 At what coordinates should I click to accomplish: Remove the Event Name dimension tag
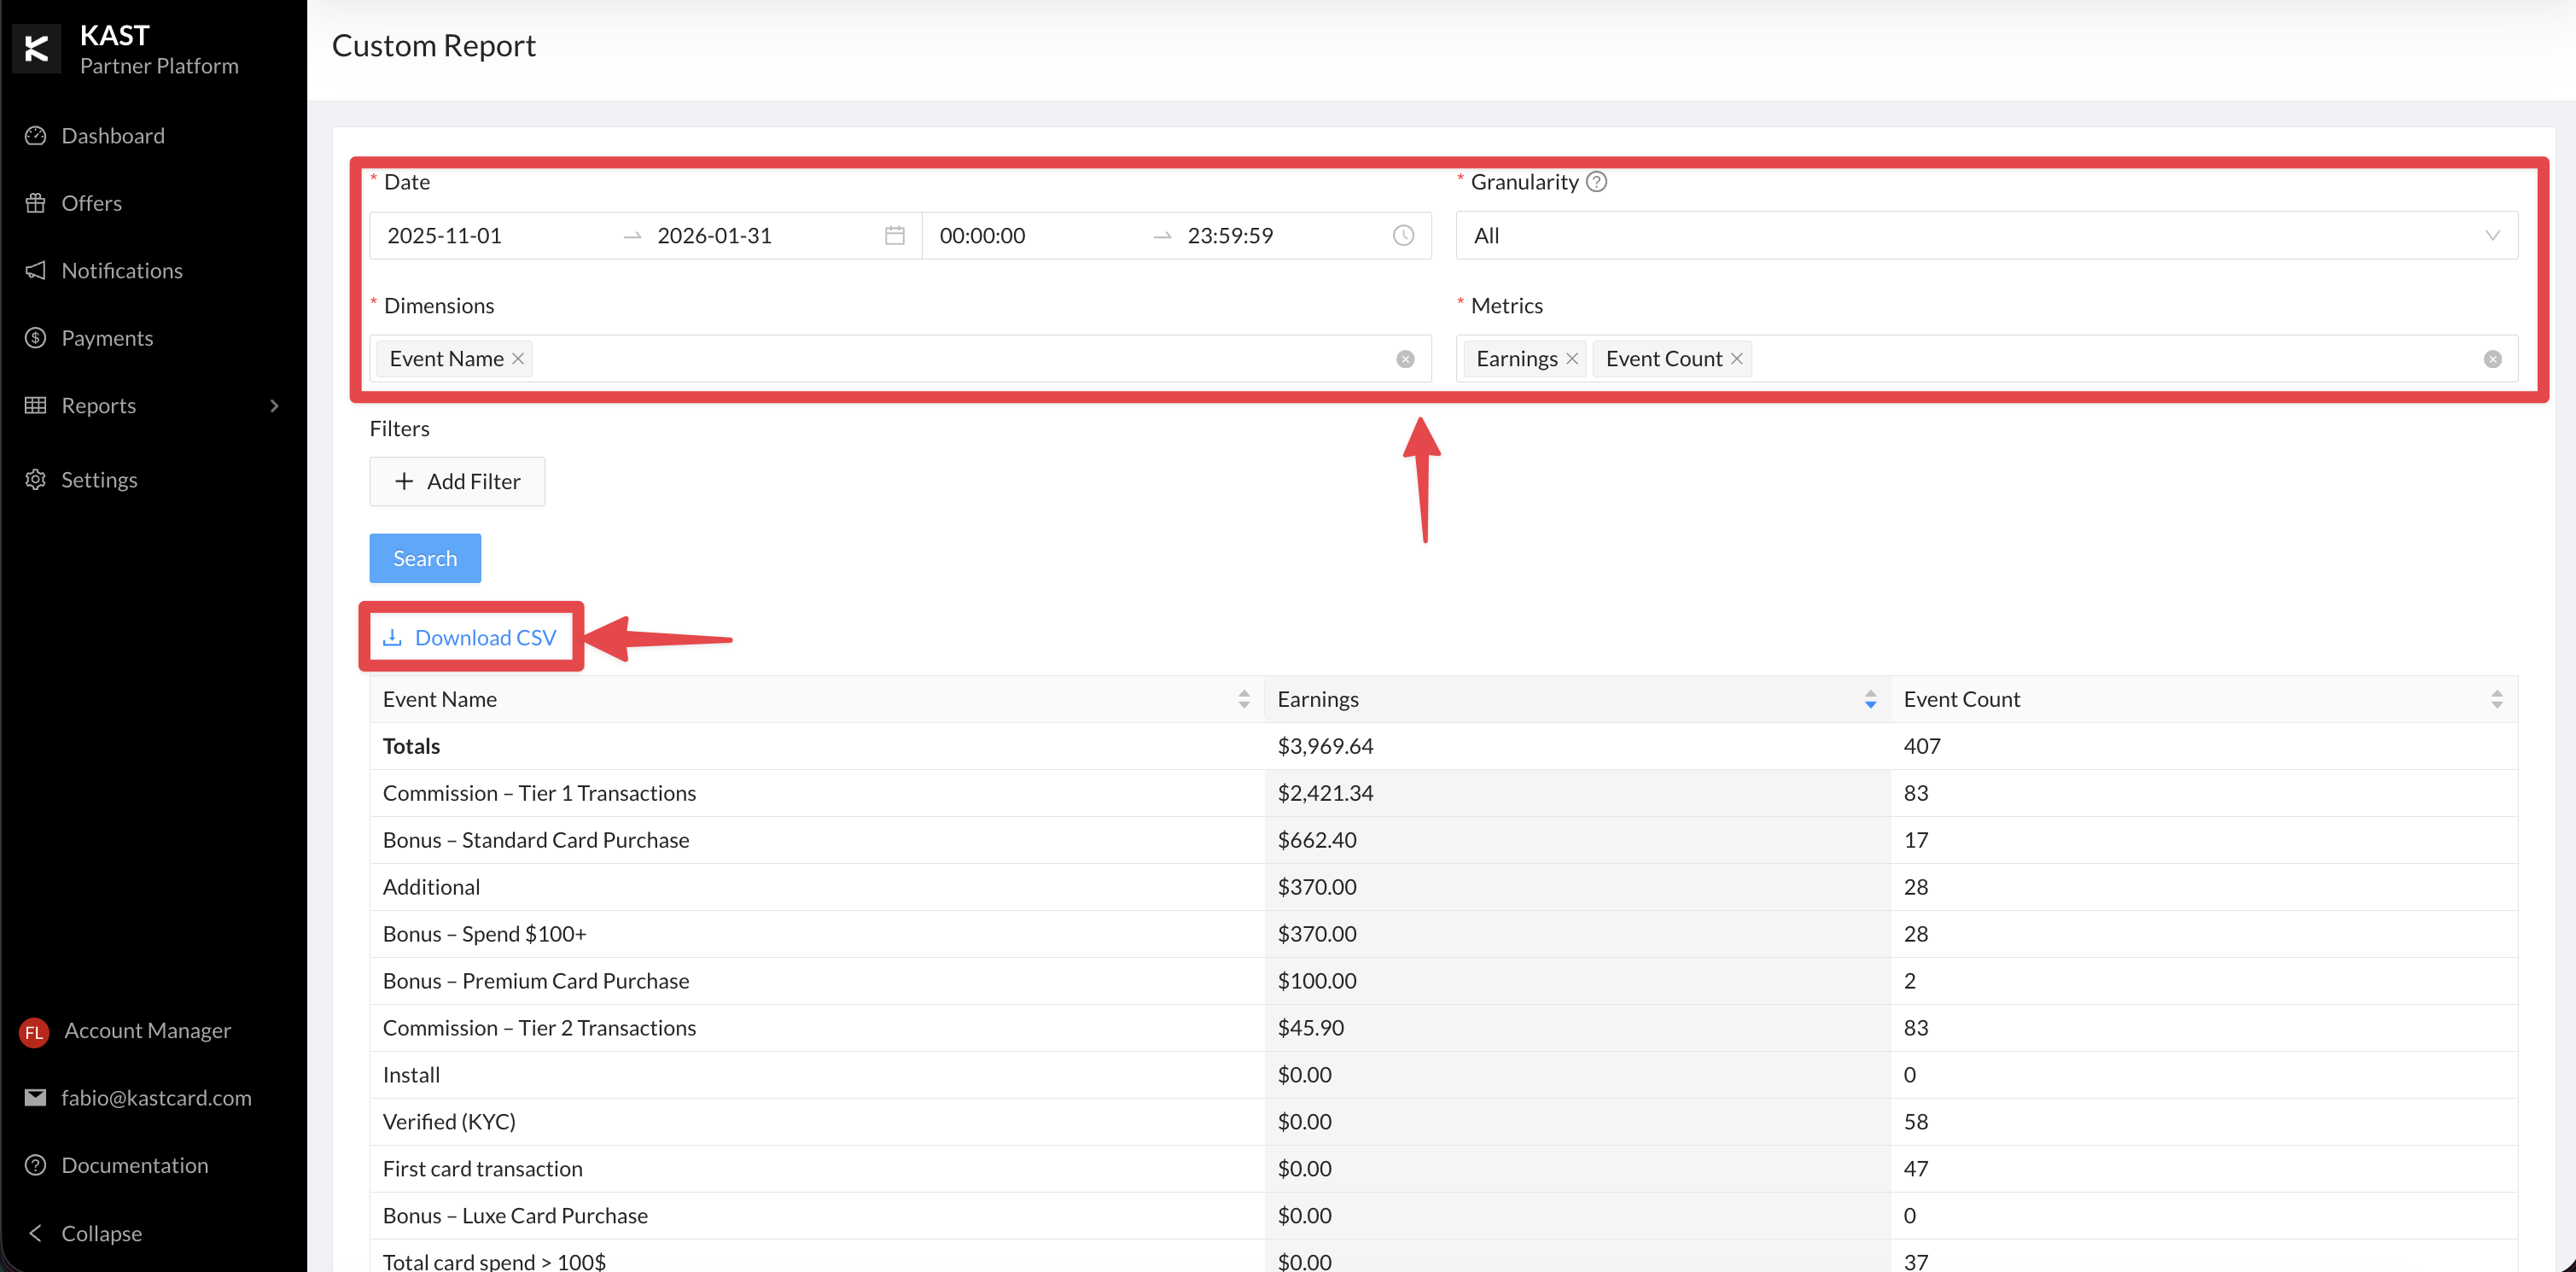coord(518,359)
